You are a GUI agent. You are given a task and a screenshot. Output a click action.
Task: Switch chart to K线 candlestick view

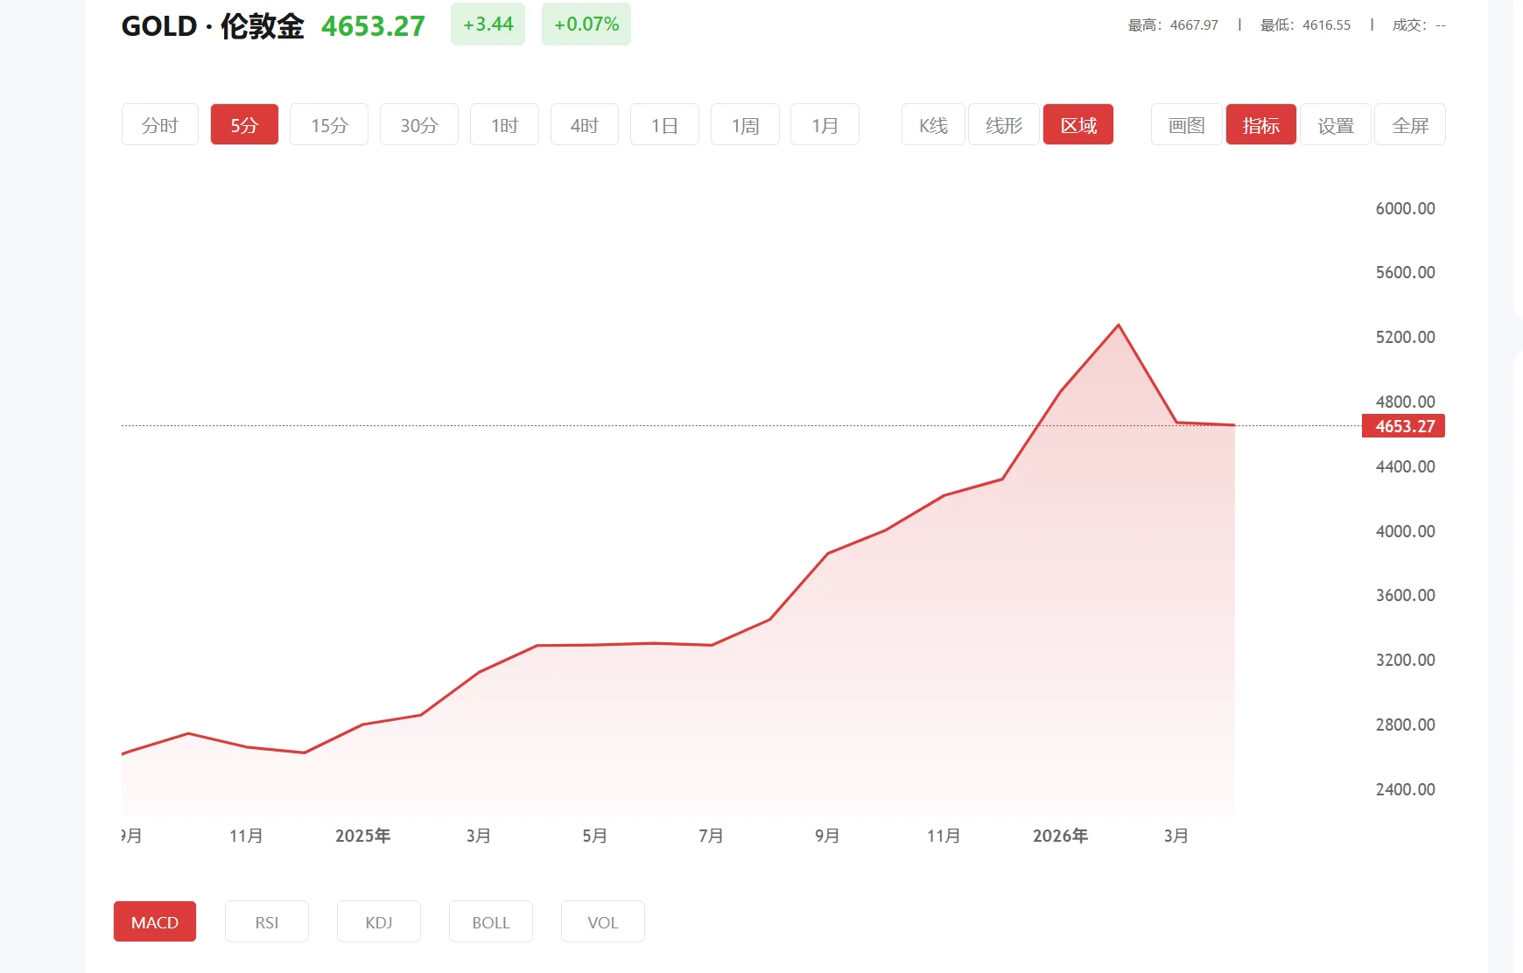(932, 124)
